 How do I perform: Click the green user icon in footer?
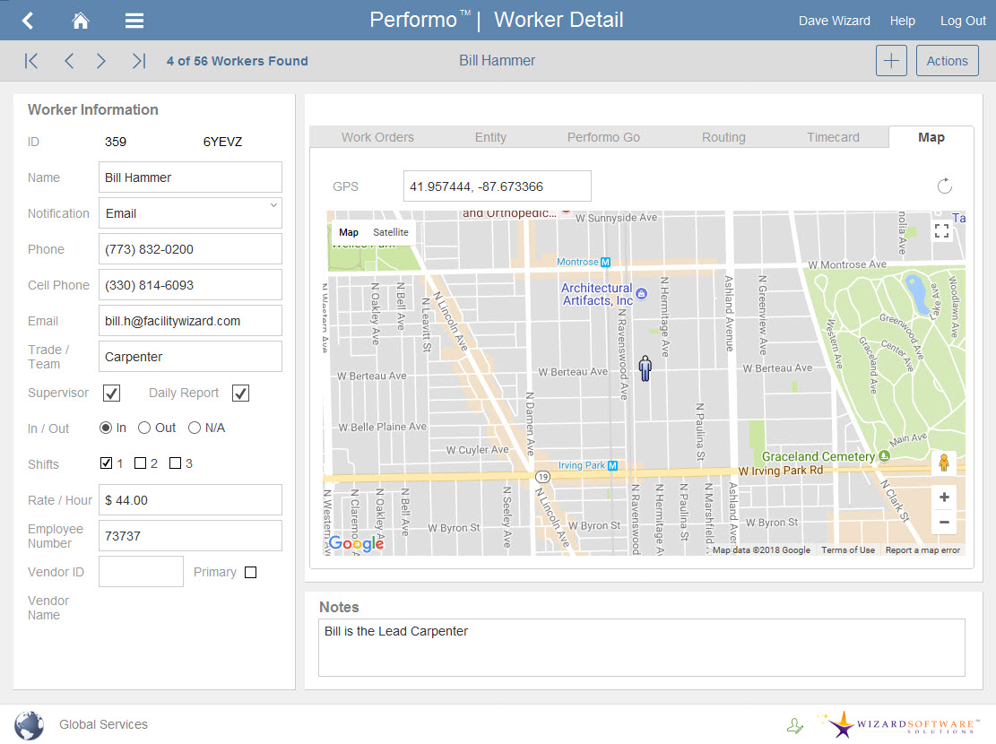click(794, 725)
